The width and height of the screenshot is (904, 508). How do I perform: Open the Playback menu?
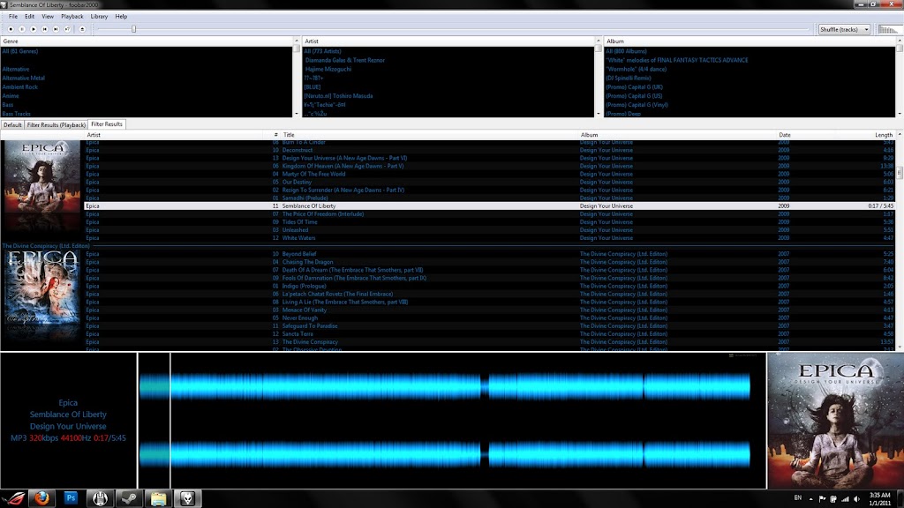(72, 17)
